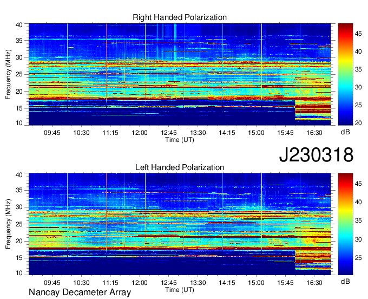
Task: Click the 30 dB mark on the Left Handed color bar
Action: [x=358, y=239]
